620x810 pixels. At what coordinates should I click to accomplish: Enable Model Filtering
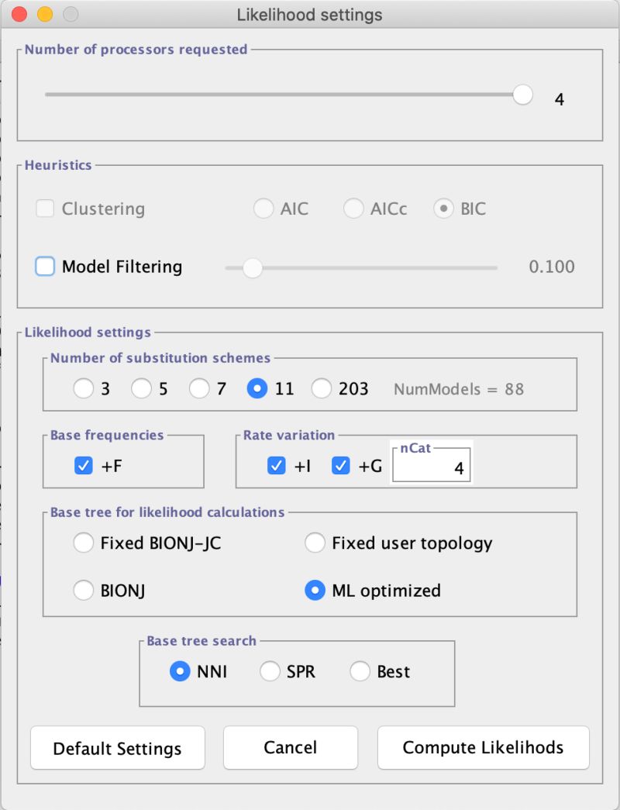pos(45,266)
